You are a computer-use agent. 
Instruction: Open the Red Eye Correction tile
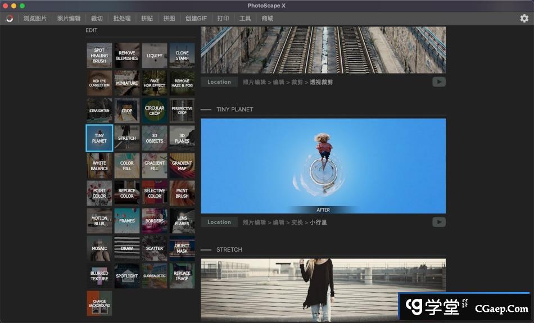(99, 83)
